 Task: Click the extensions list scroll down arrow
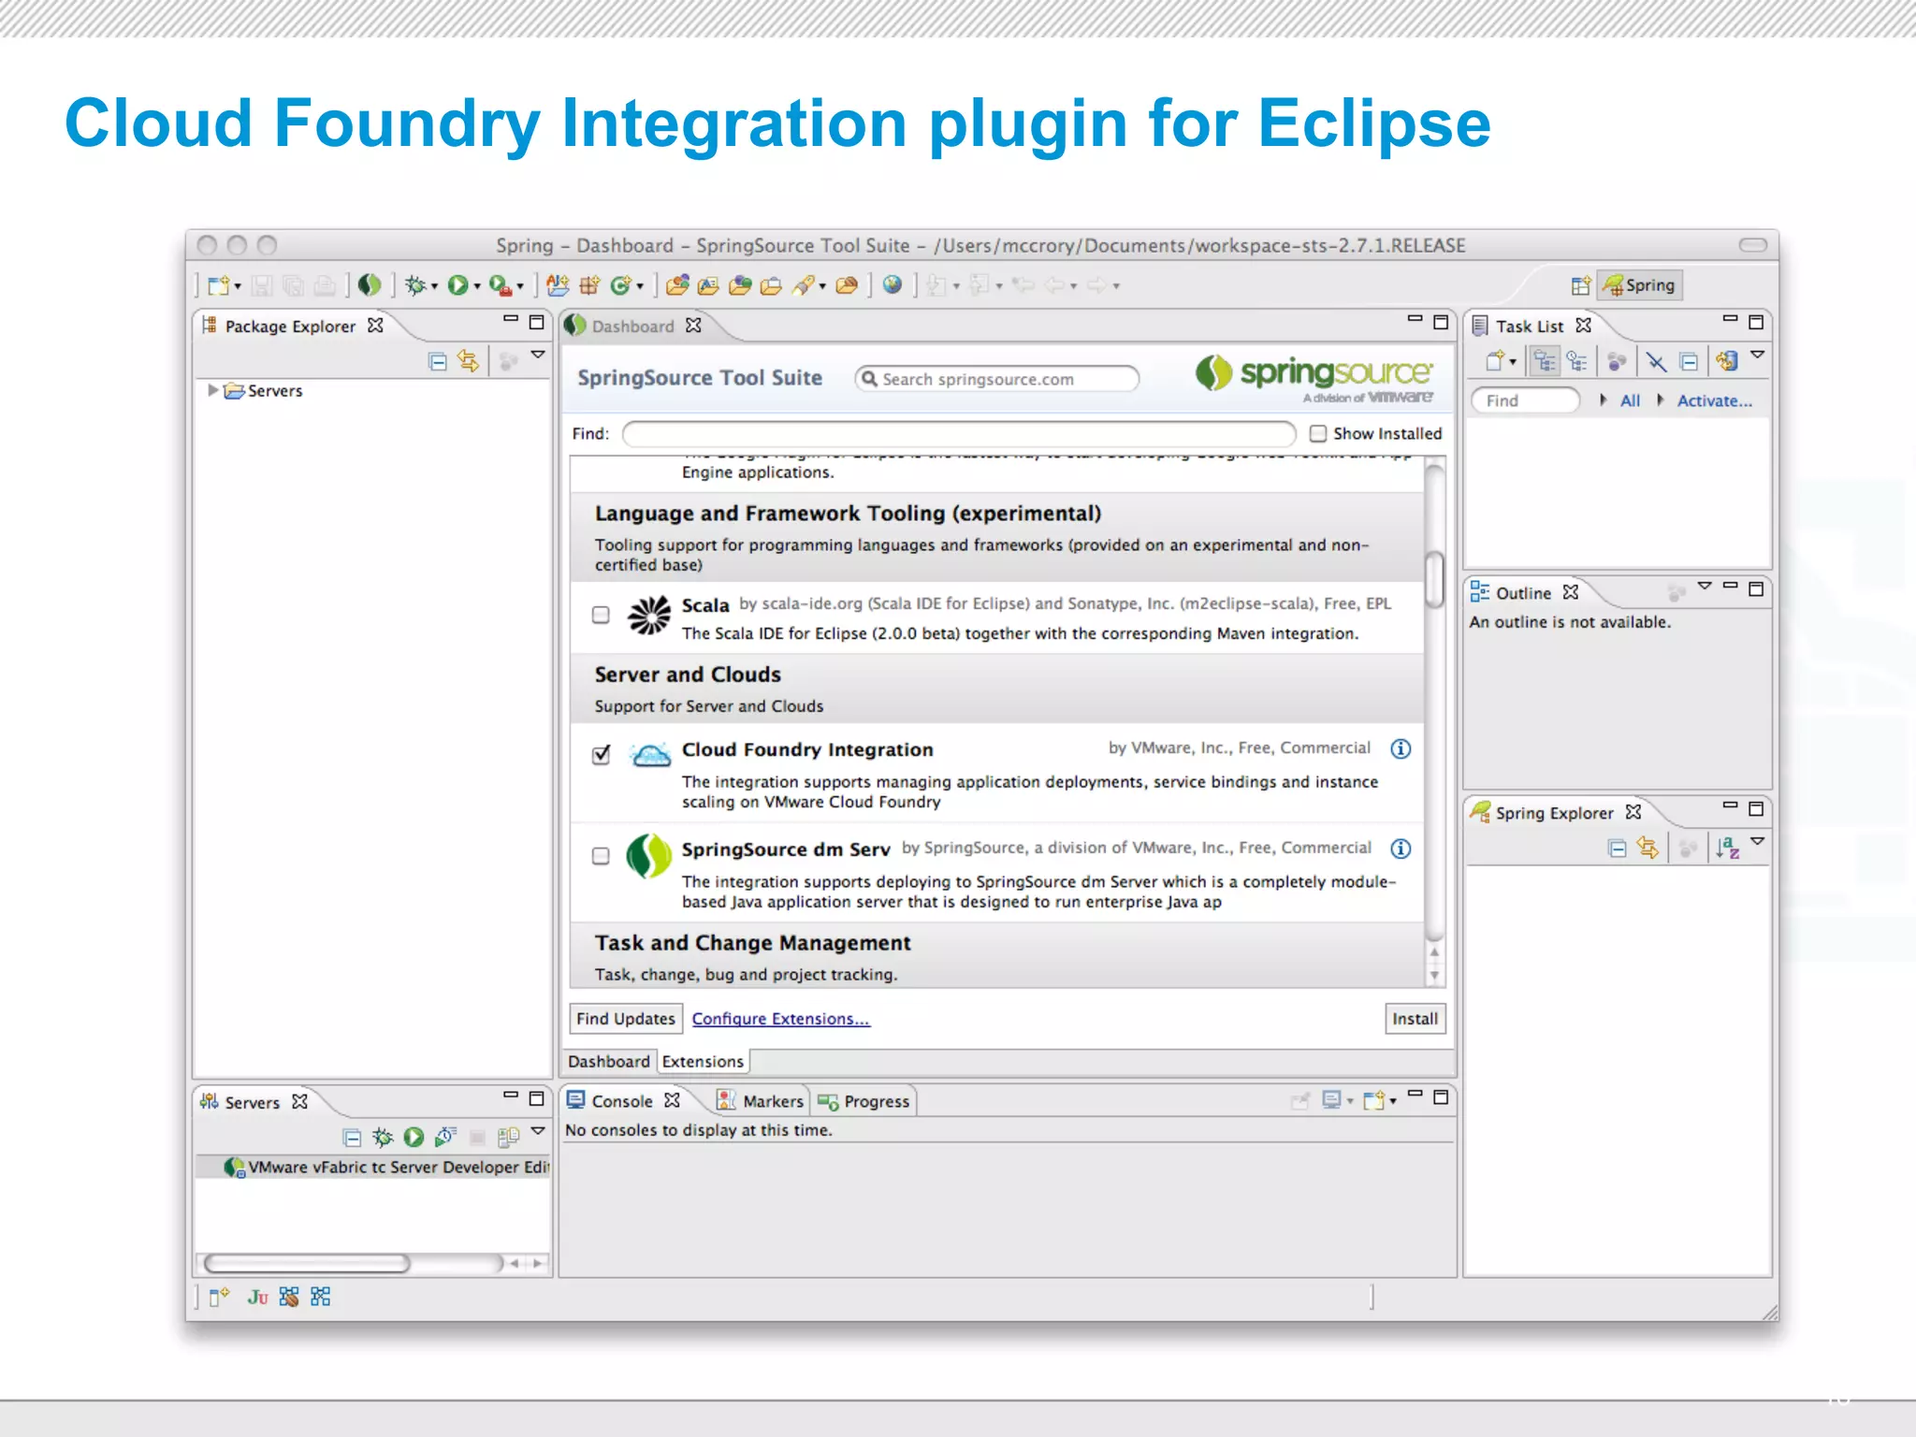tap(1434, 977)
